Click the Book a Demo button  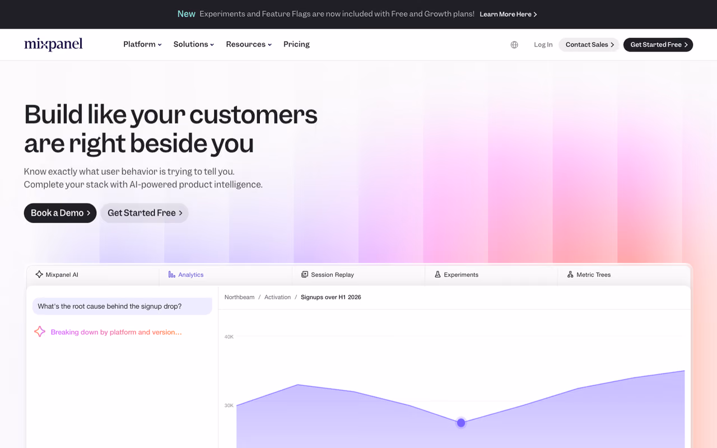(x=60, y=213)
